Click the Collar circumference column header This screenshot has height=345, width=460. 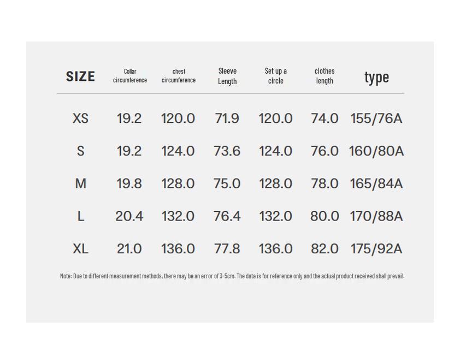click(130, 76)
